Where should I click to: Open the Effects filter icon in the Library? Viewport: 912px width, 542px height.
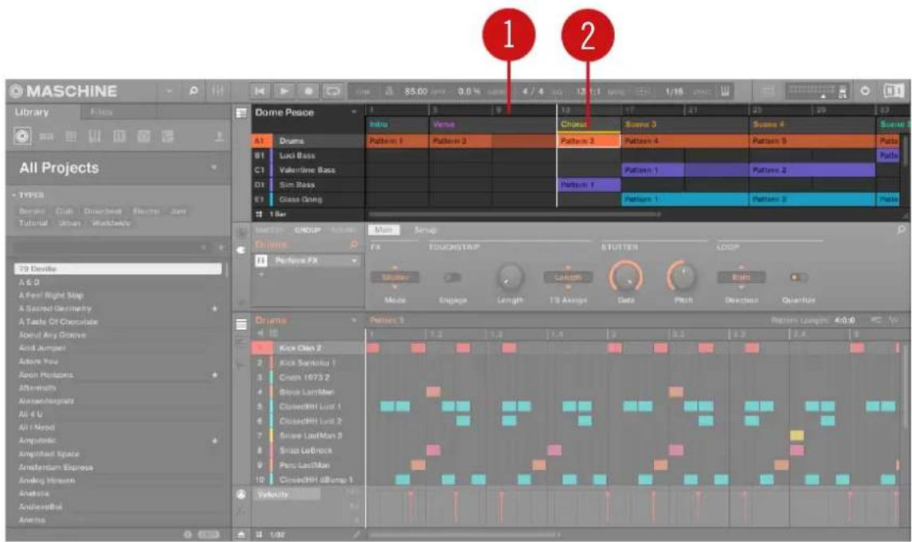click(118, 135)
